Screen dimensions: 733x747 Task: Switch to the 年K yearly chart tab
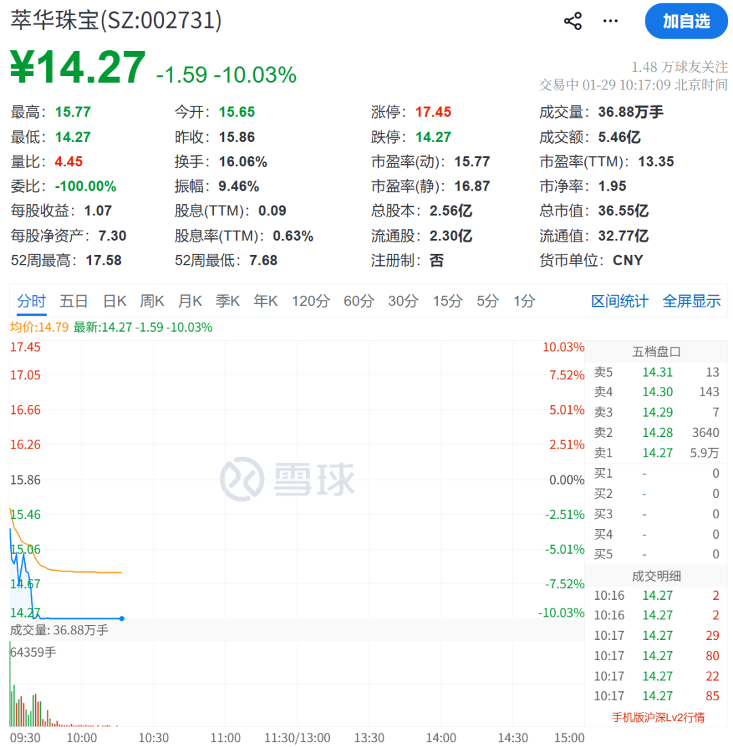click(265, 301)
